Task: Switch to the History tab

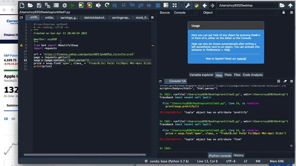Action: 239,155
